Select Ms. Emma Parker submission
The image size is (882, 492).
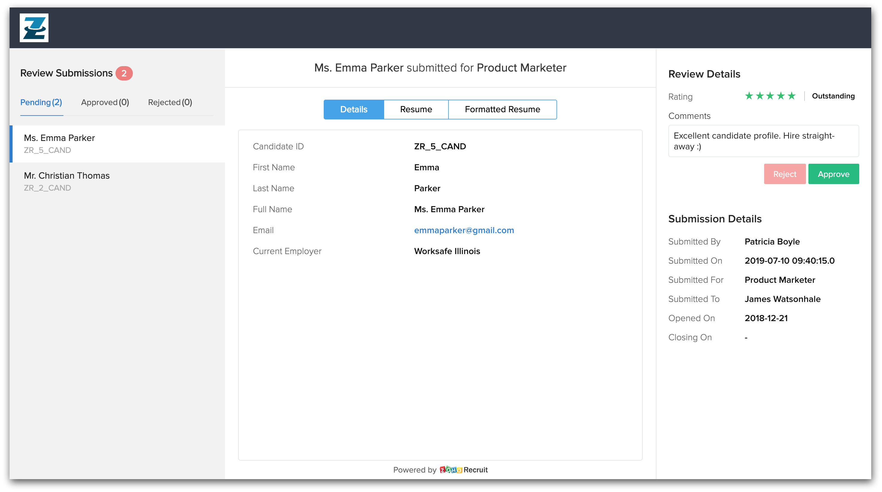point(59,143)
